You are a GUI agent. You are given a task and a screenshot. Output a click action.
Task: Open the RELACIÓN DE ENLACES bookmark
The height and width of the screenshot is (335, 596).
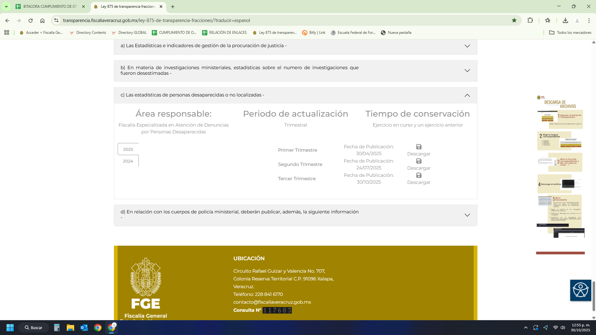click(224, 33)
